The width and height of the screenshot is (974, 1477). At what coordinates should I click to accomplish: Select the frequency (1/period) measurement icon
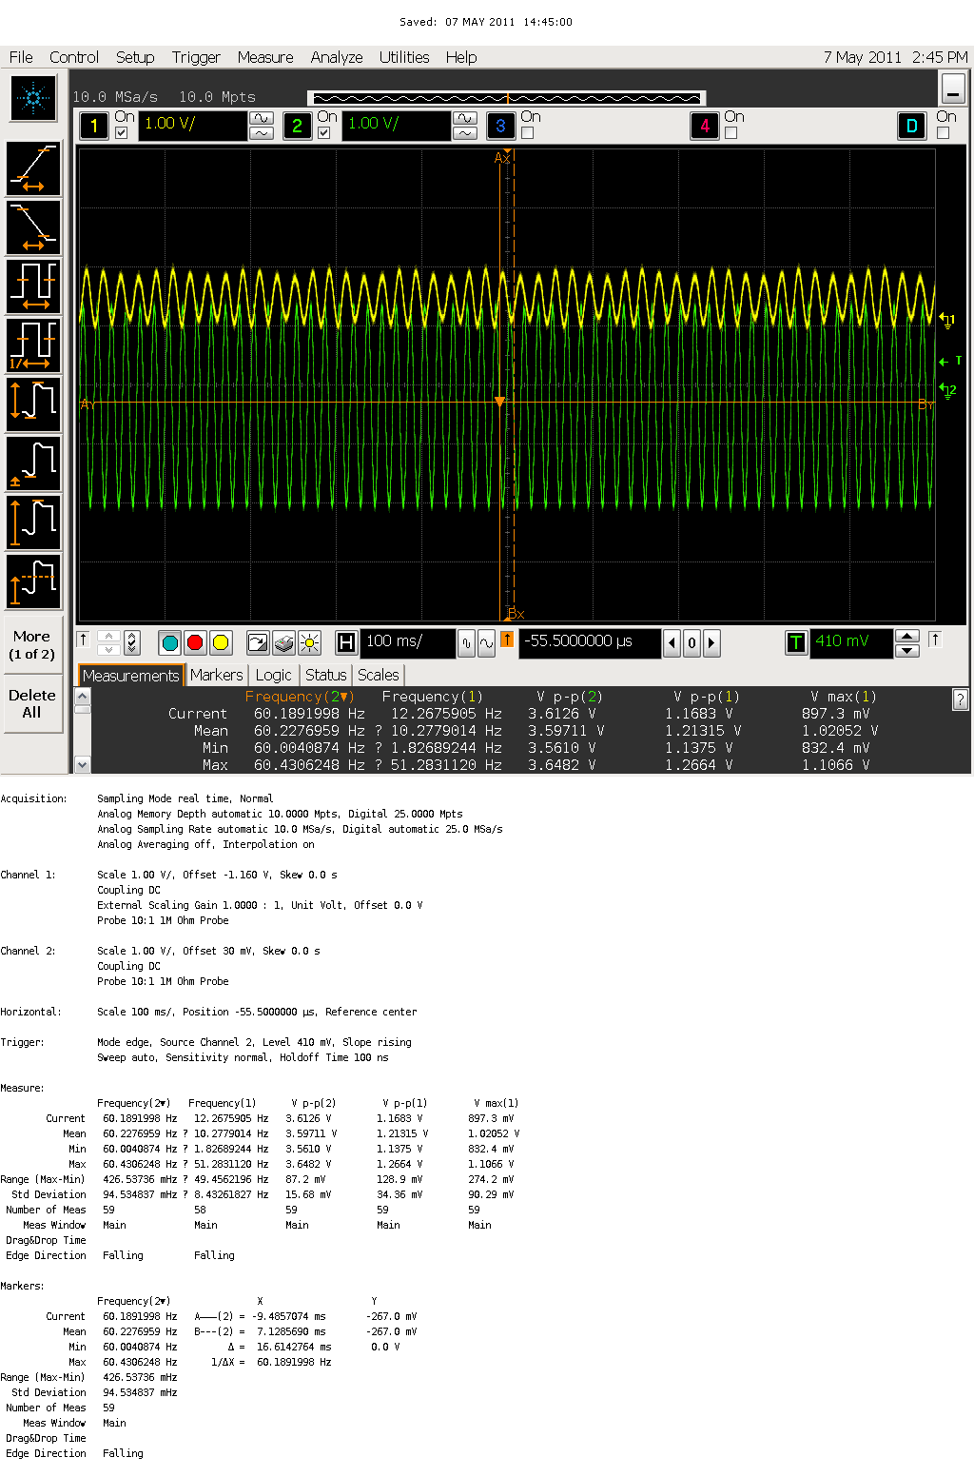(x=33, y=344)
